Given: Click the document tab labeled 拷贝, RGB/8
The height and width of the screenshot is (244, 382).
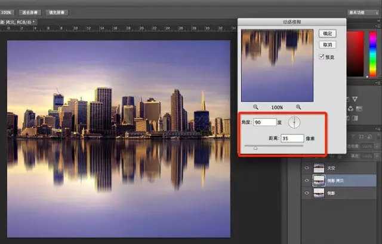Looking at the screenshot, I should 18,22.
